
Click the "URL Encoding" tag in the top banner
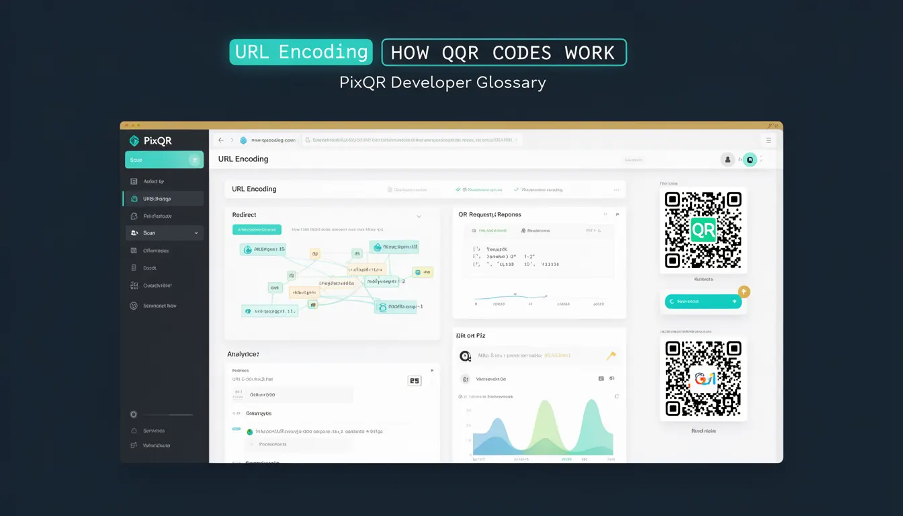300,52
